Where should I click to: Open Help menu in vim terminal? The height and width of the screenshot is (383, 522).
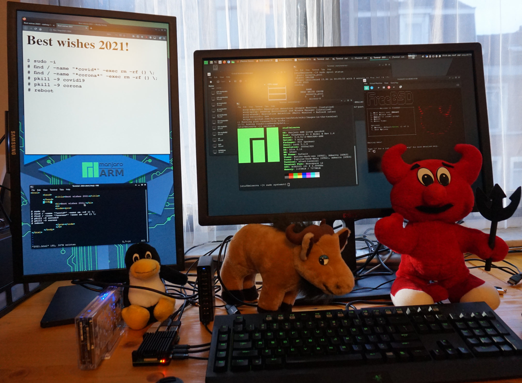tap(68, 189)
